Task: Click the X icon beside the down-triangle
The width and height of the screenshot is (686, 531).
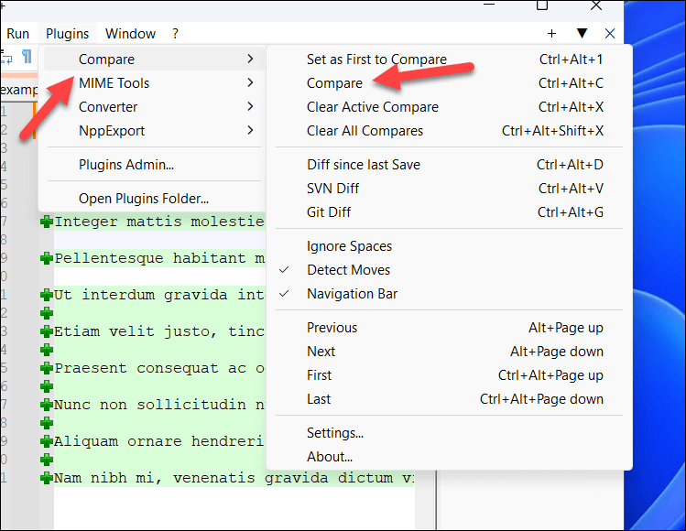Action: click(x=610, y=34)
